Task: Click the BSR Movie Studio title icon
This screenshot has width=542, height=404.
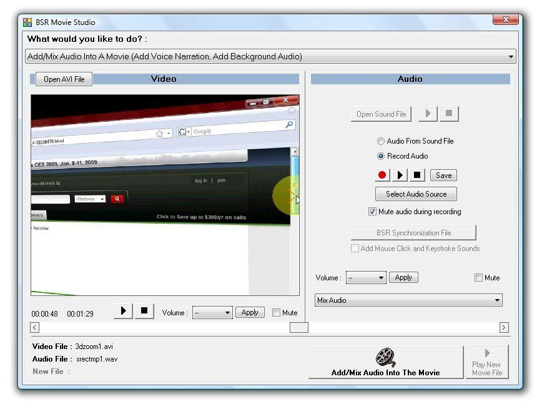Action: [27, 22]
